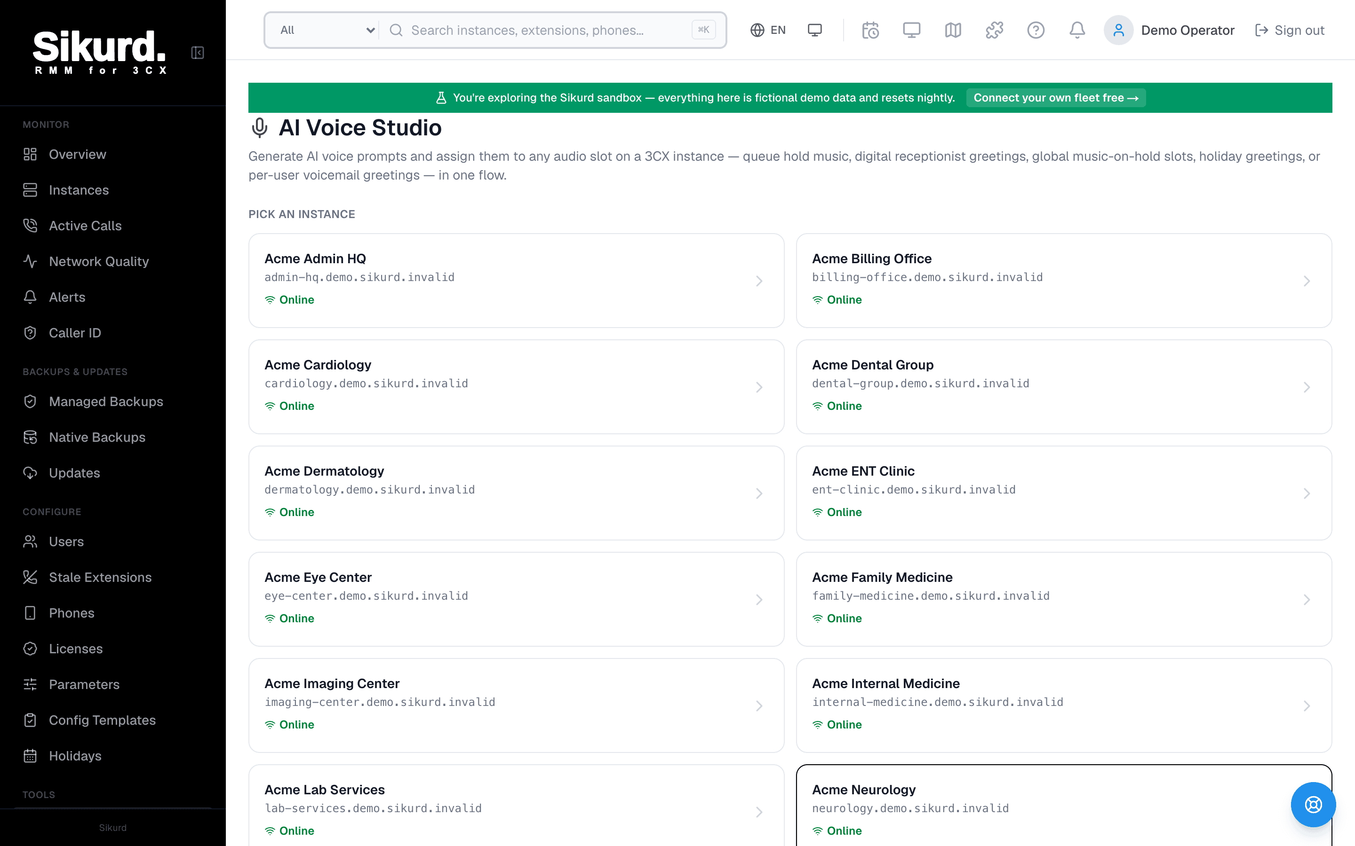Expand Acme ENT Clinic chevron

(1306, 493)
